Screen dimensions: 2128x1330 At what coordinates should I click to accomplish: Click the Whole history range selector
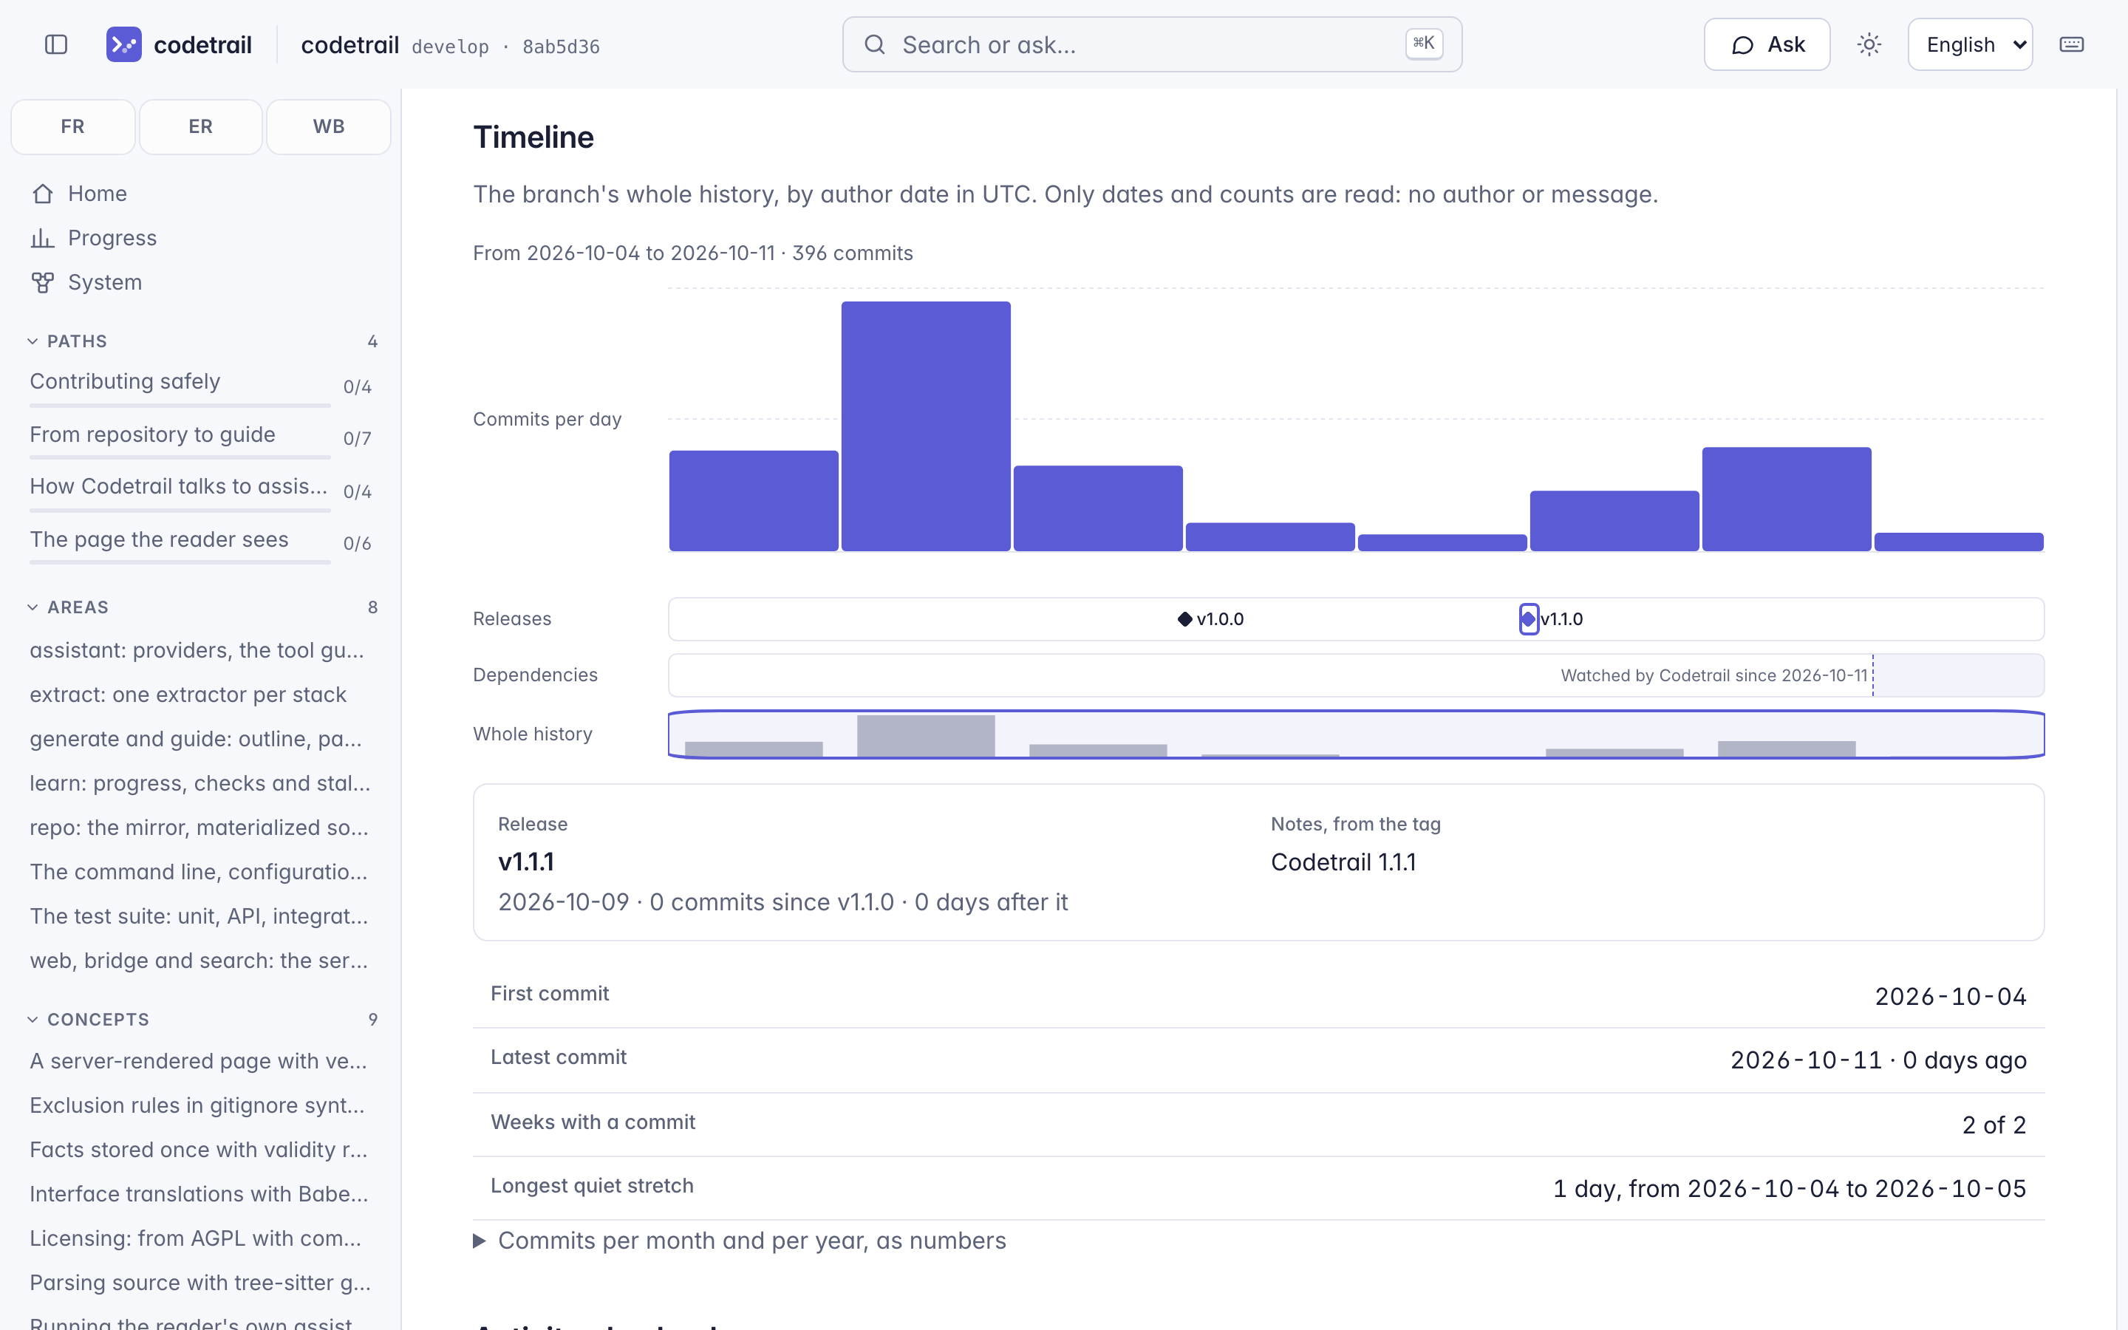point(1356,734)
